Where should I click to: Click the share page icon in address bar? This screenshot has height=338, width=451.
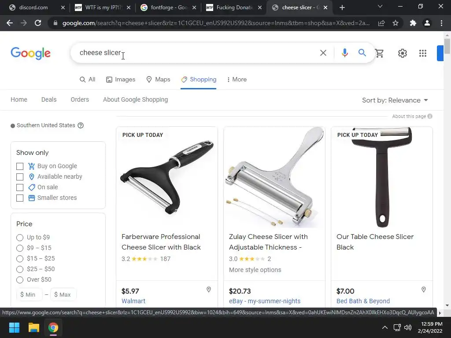(381, 23)
